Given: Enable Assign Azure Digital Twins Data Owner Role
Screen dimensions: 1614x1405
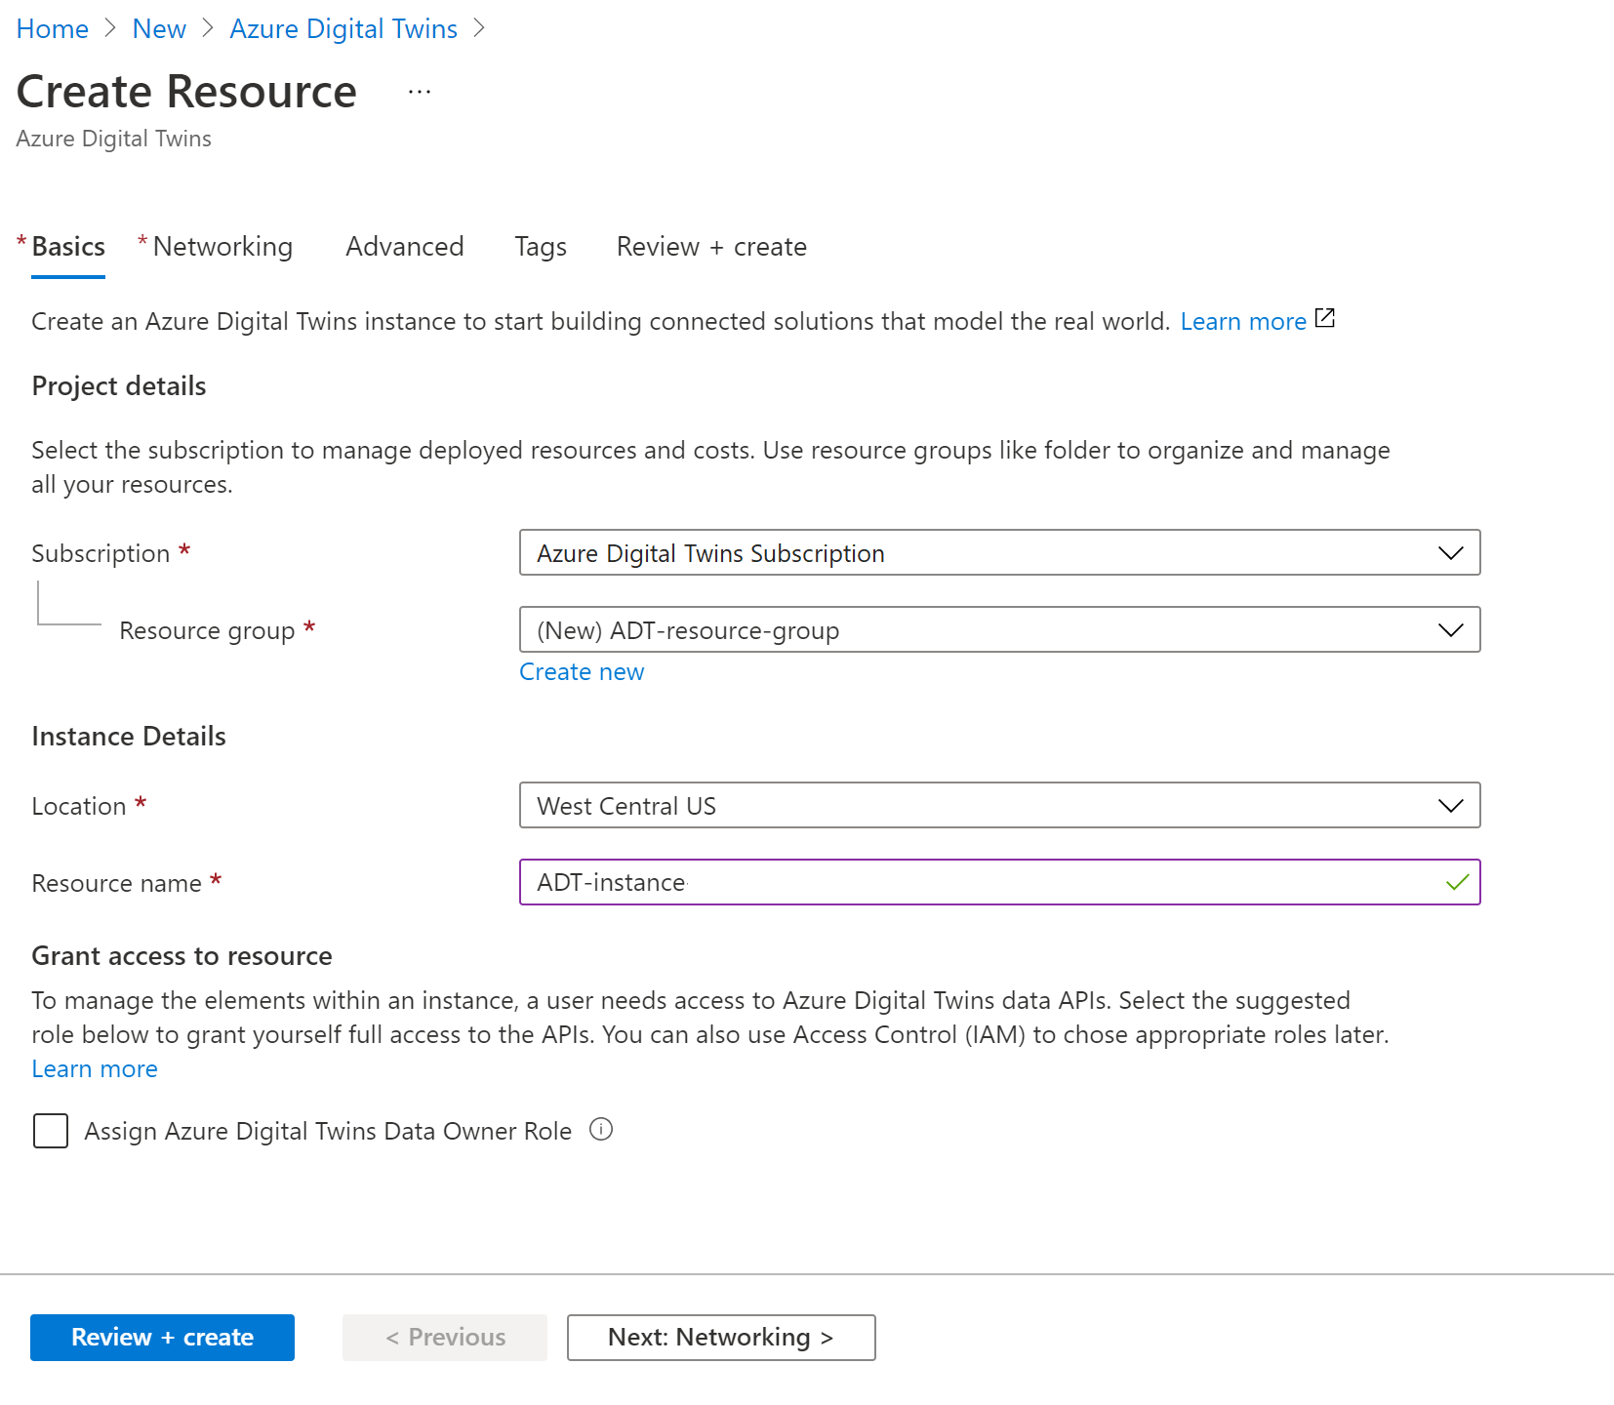Looking at the screenshot, I should [x=51, y=1131].
